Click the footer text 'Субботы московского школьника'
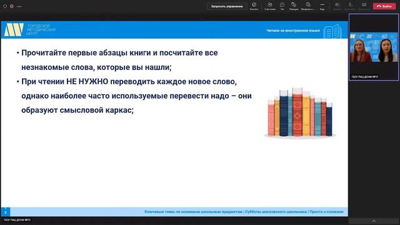Screen dimensions: 400x225 276,212
